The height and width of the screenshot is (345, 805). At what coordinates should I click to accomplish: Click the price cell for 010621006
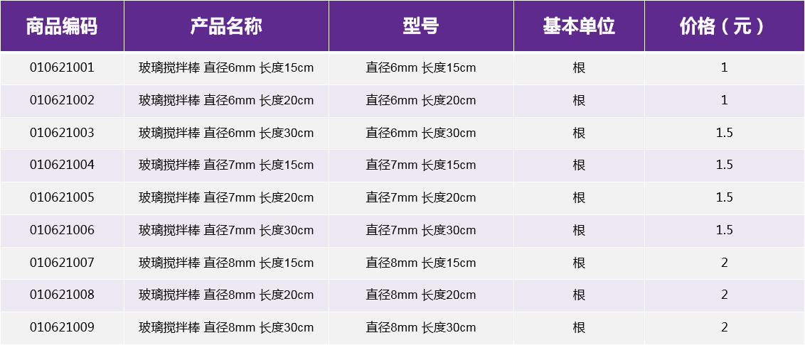point(724,231)
